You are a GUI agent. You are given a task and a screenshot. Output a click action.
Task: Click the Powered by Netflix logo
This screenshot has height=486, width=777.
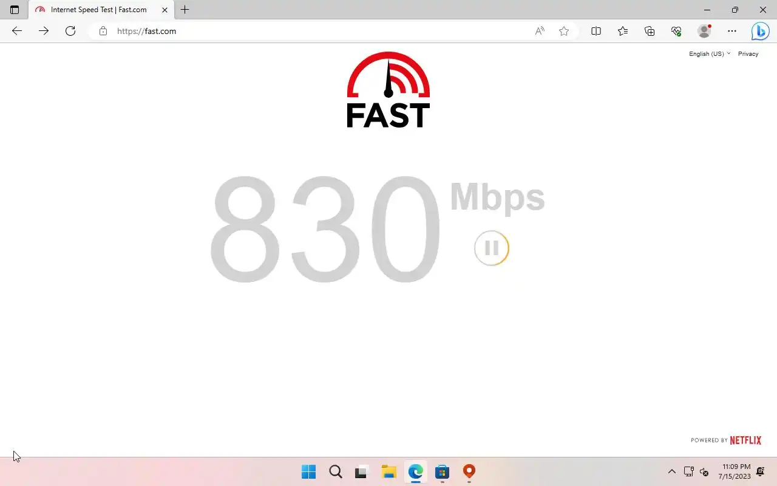pos(726,440)
